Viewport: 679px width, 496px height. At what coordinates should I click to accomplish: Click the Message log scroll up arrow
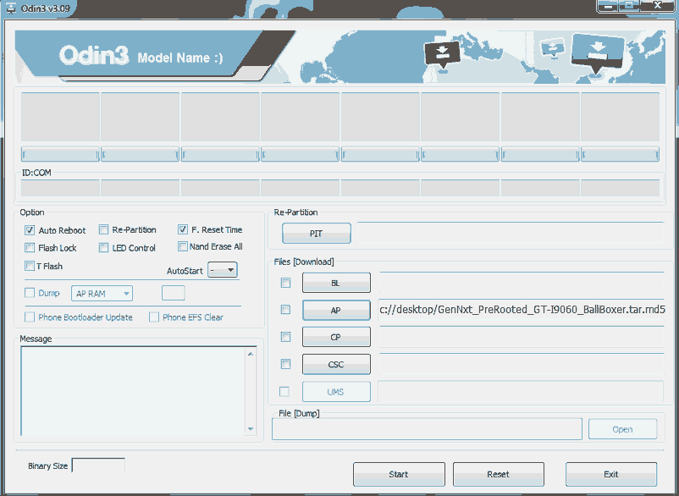251,354
